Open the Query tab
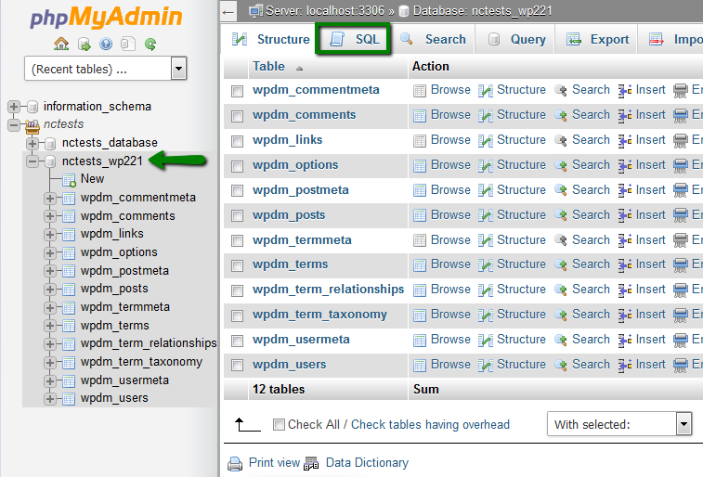Screen dimensions: 703x477 516,39
